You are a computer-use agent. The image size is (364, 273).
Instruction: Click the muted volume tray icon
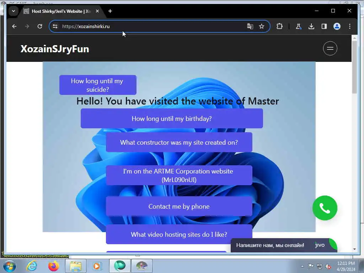click(328, 267)
